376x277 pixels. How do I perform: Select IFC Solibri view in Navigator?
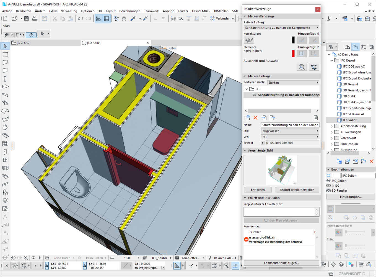click(x=350, y=120)
